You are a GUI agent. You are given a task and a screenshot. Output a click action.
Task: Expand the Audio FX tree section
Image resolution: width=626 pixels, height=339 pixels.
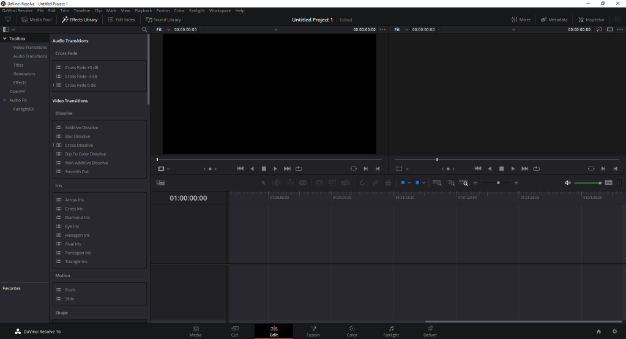click(x=5, y=100)
